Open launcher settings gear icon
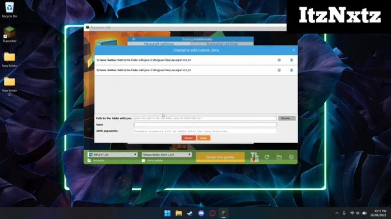 [x=291, y=157]
